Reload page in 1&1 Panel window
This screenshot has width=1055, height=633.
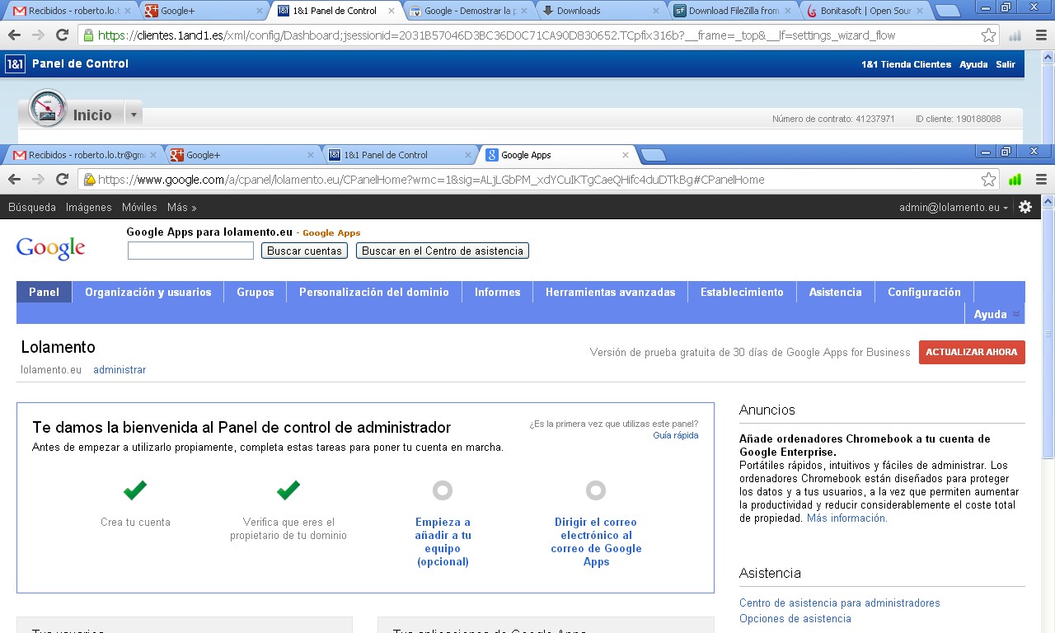[x=62, y=35]
